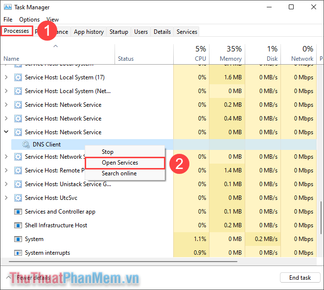
Task: Switch to the Processes tab
Action: pos(17,31)
